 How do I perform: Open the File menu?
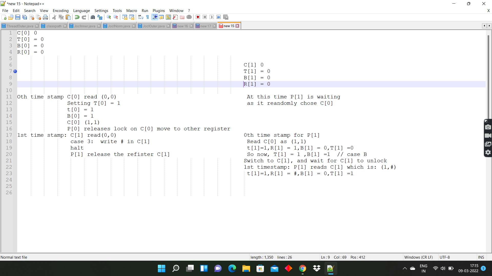click(x=5, y=10)
